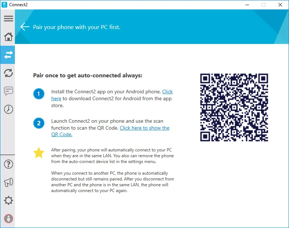Open the hamburger menu in the sidebar

[8, 19]
